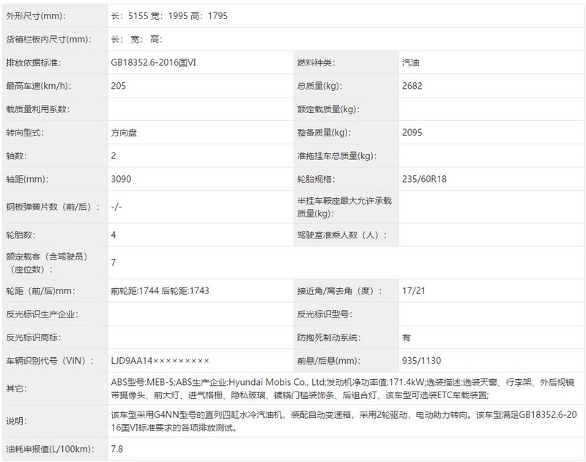Click the 反光标识型号 label
The height and width of the screenshot is (462, 586).
324,315
